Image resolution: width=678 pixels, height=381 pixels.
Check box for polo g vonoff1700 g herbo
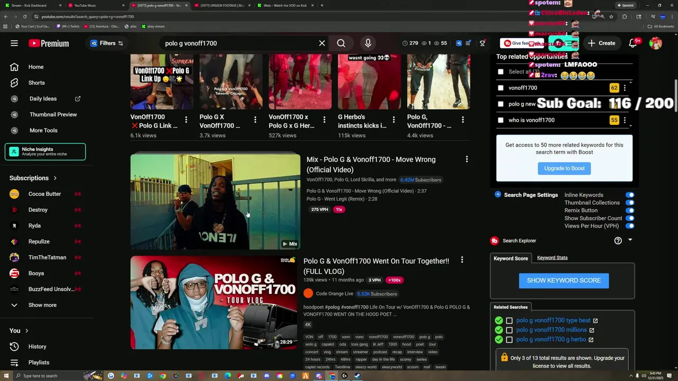(x=509, y=340)
